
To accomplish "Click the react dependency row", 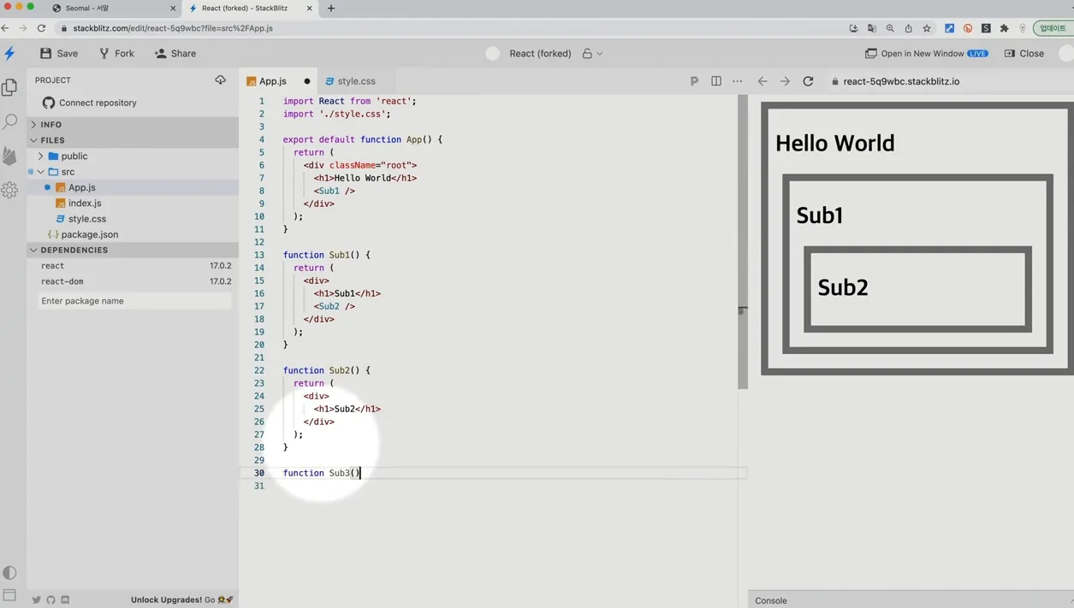I will (x=135, y=266).
